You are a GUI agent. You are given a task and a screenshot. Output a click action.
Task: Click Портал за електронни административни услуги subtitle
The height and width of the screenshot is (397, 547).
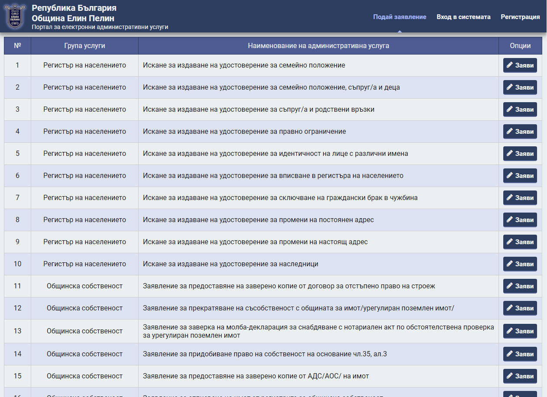[x=100, y=27]
